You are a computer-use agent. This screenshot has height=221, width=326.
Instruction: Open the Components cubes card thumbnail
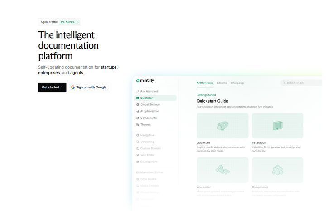(x=278, y=170)
